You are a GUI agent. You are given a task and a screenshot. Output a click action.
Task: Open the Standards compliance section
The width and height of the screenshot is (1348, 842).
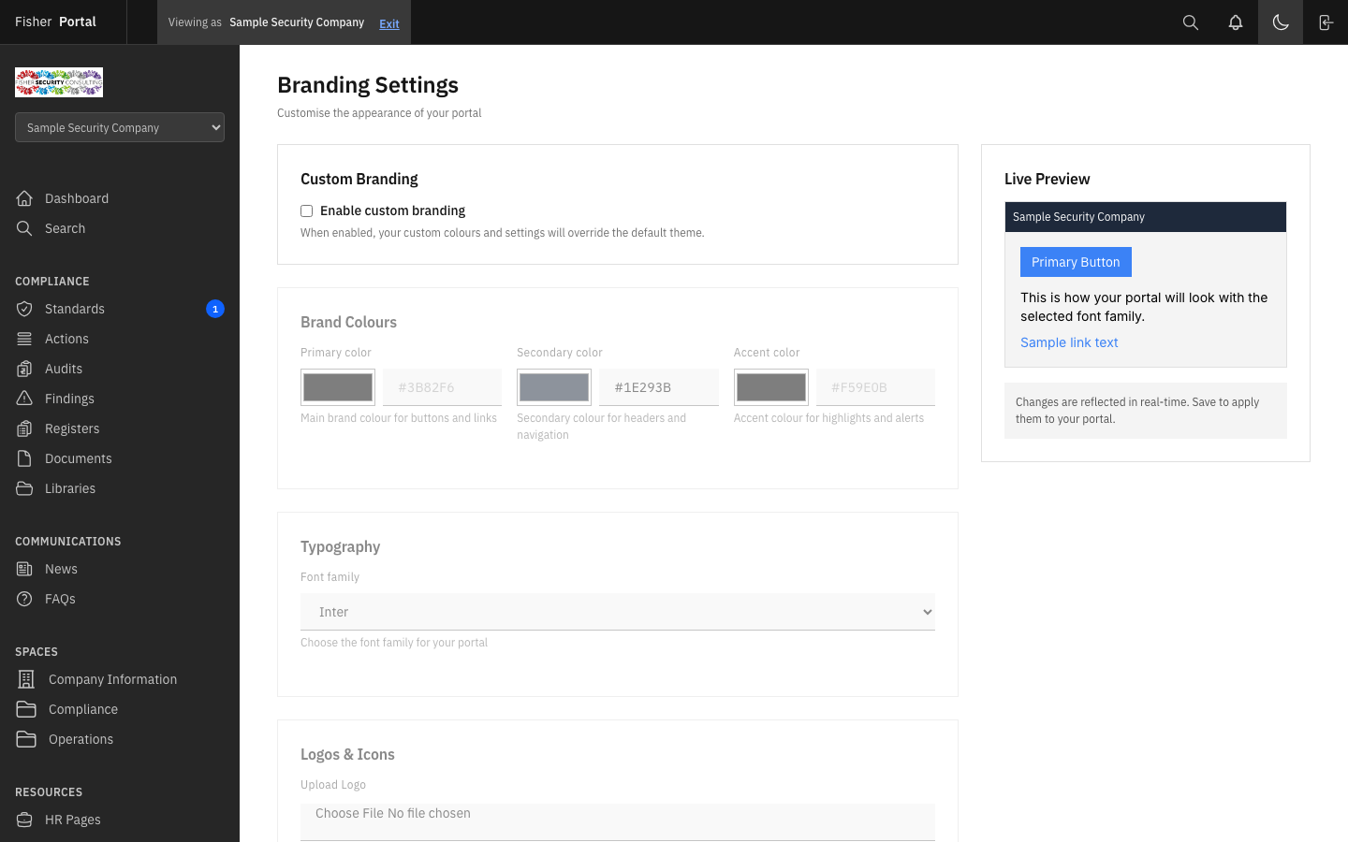[75, 309]
